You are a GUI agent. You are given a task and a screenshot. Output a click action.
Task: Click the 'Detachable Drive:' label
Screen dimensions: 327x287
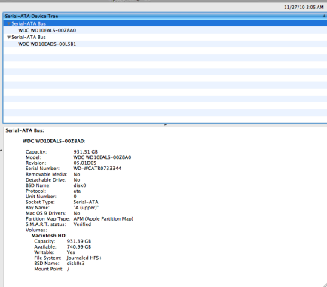46,180
